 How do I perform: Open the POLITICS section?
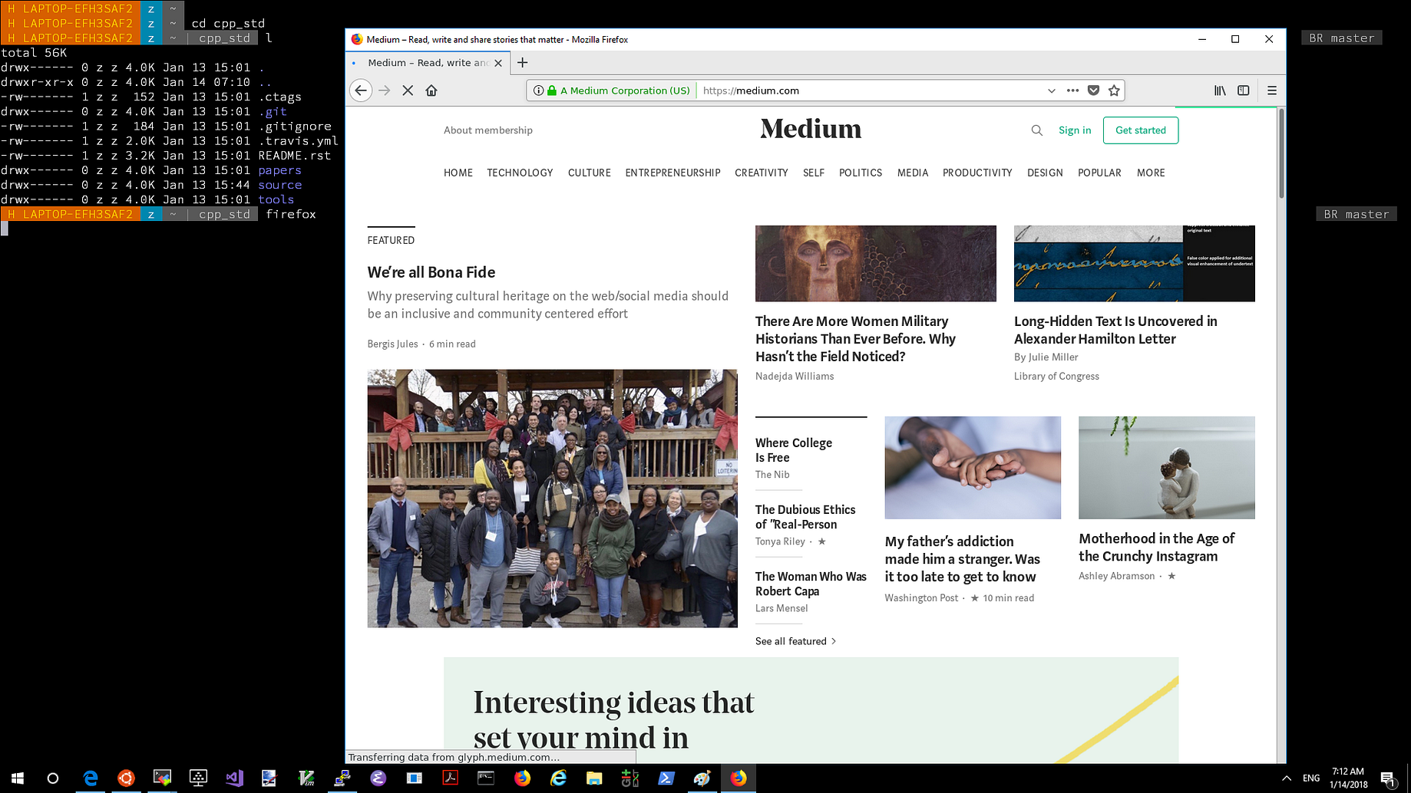pos(861,173)
